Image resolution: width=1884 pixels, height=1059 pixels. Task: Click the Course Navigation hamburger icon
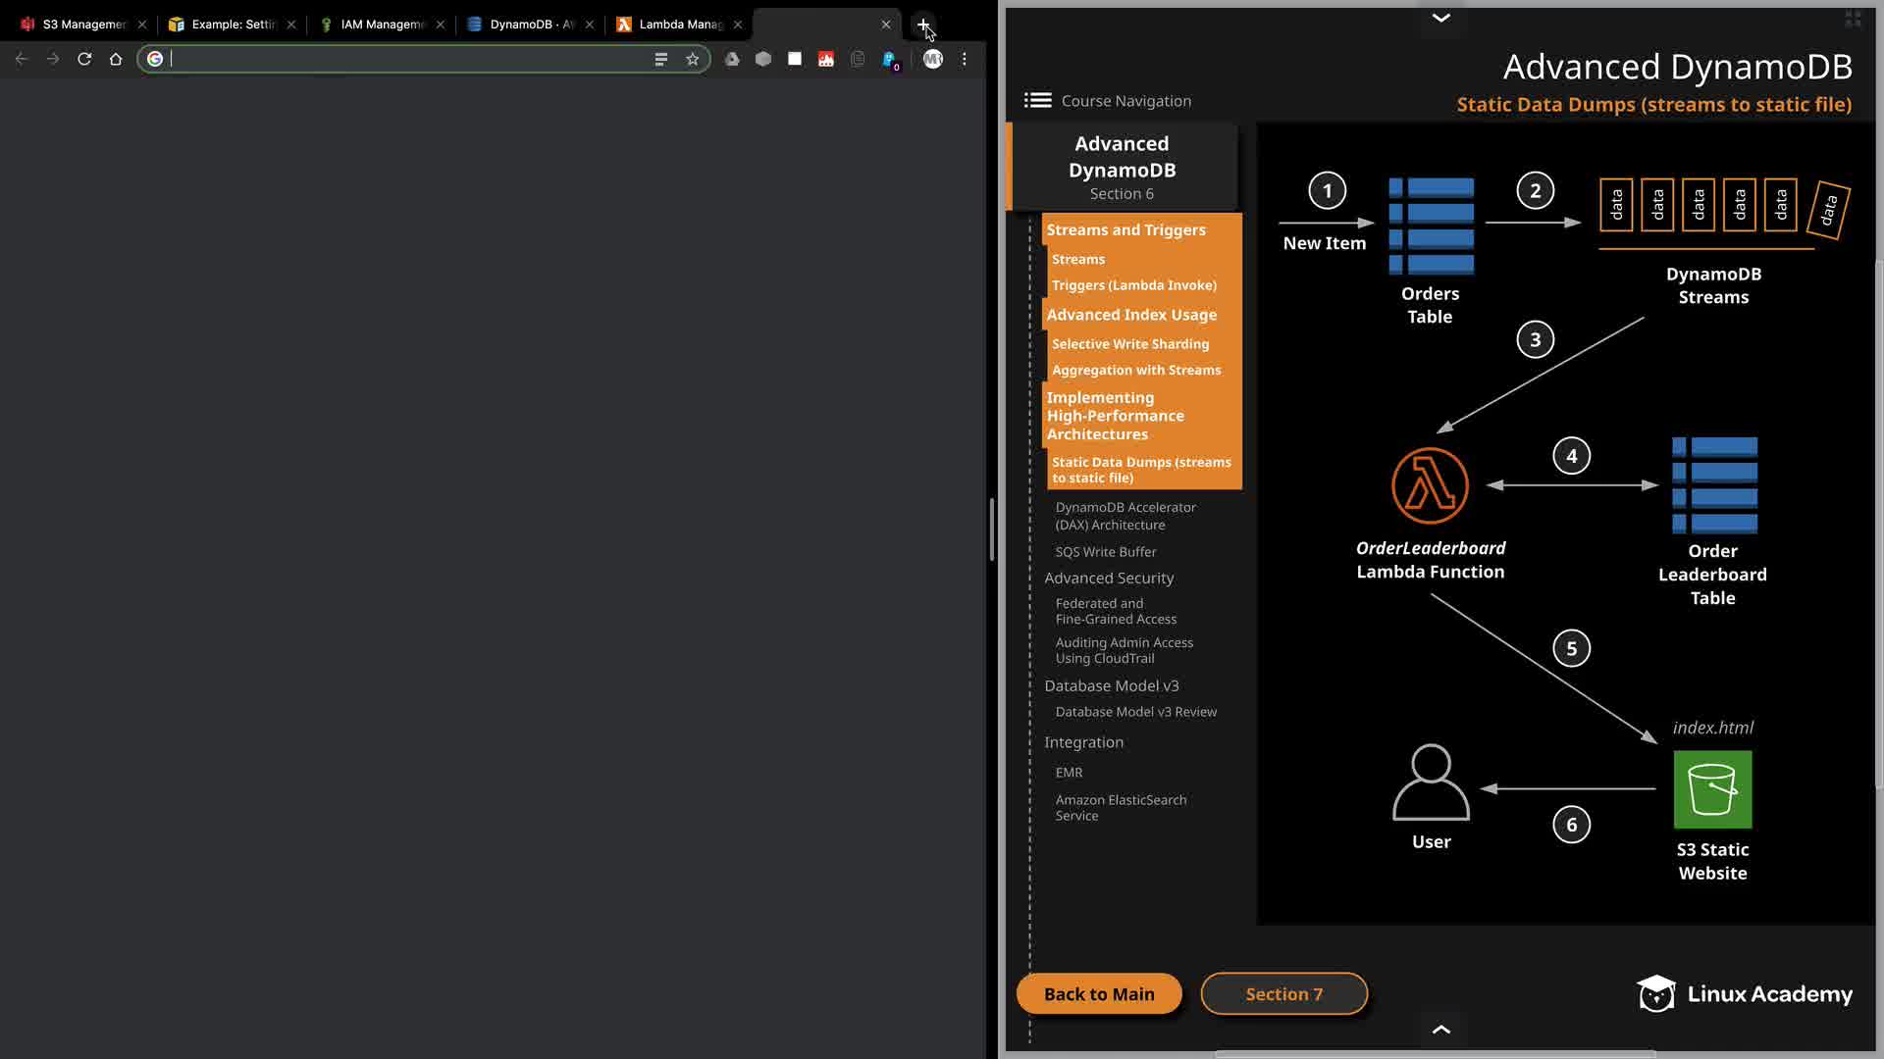pos(1037,100)
